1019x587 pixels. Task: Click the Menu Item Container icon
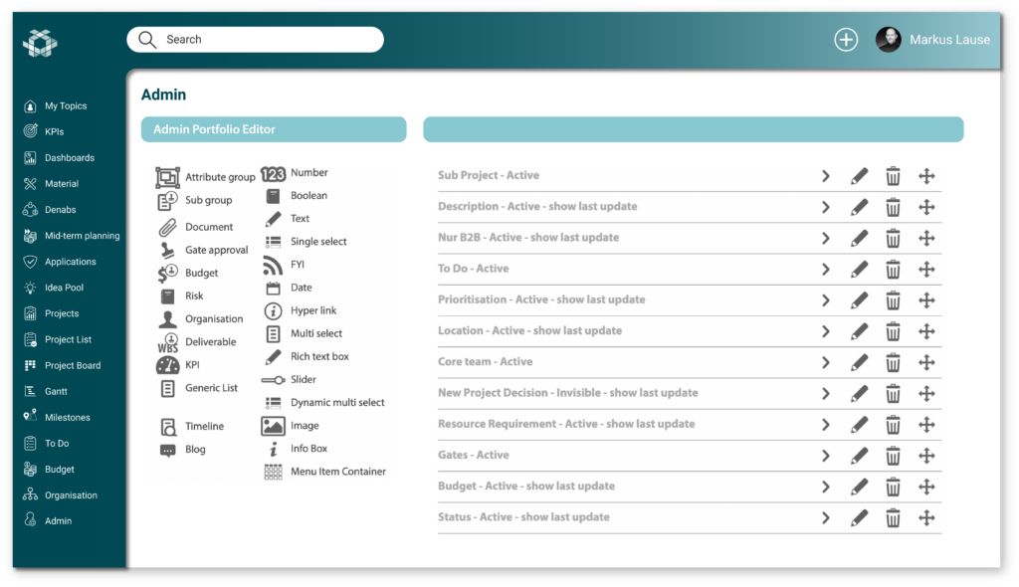pos(273,472)
